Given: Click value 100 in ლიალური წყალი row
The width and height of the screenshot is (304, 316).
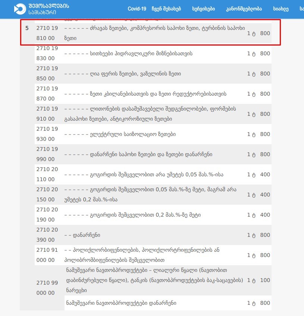Looking at the screenshot, I should [265, 280].
